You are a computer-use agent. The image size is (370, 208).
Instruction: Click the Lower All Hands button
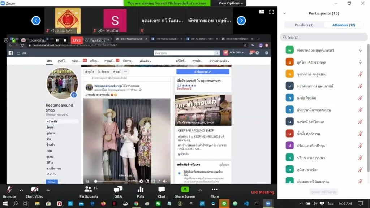(324, 192)
